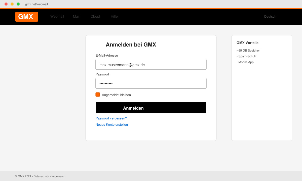Close the window with the red button
The width and height of the screenshot is (302, 181).
pos(6,4)
